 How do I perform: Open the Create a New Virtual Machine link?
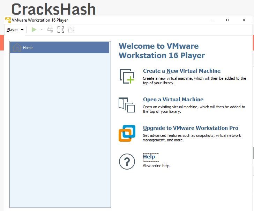tap(181, 71)
